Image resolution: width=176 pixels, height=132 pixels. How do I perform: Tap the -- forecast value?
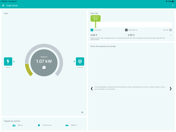(171, 35)
